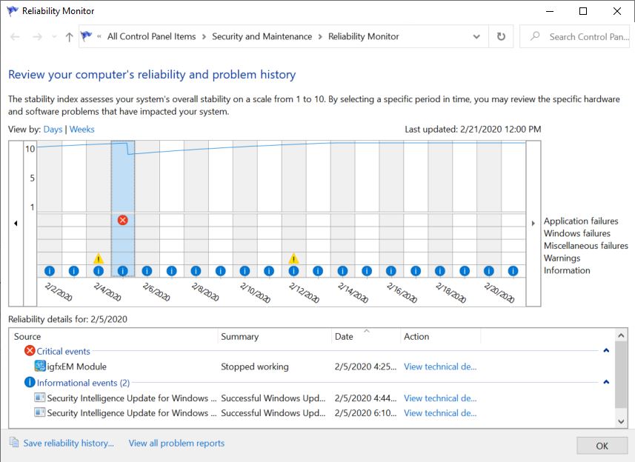The width and height of the screenshot is (635, 462).
Task: Select the warning icon for 2/12/2020
Action: click(293, 258)
